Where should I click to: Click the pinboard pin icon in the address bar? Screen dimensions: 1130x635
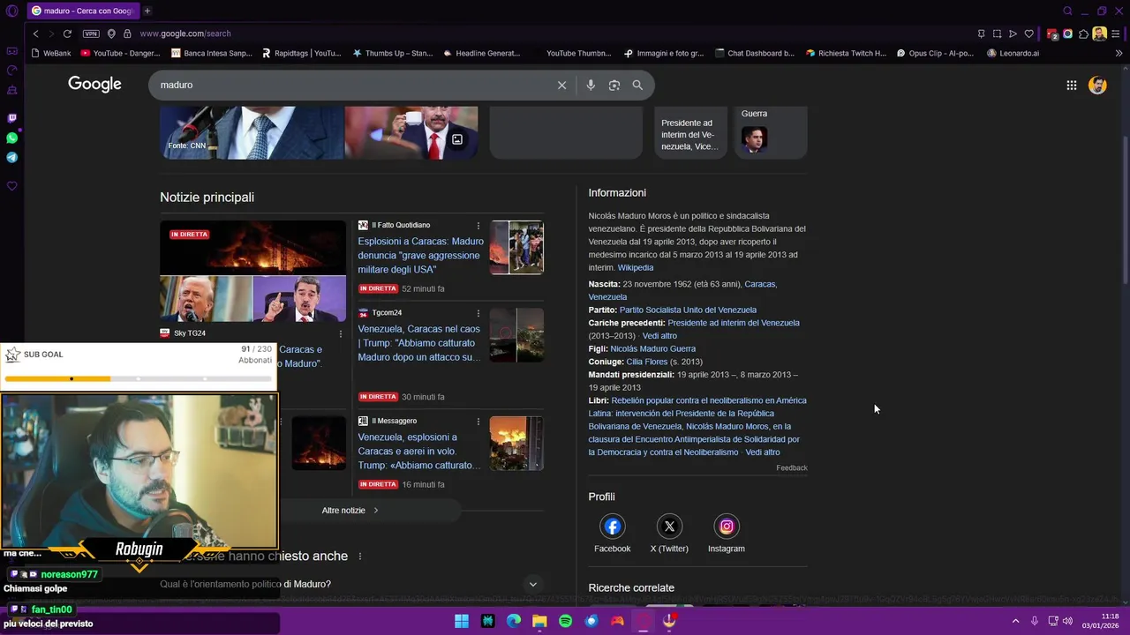981,34
